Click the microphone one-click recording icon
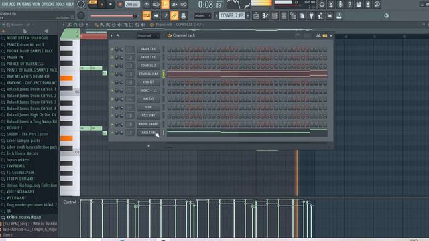 [341, 5]
